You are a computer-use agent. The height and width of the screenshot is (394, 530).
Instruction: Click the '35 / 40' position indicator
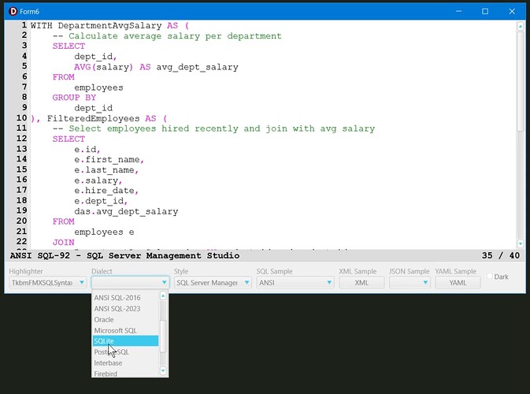pos(501,255)
